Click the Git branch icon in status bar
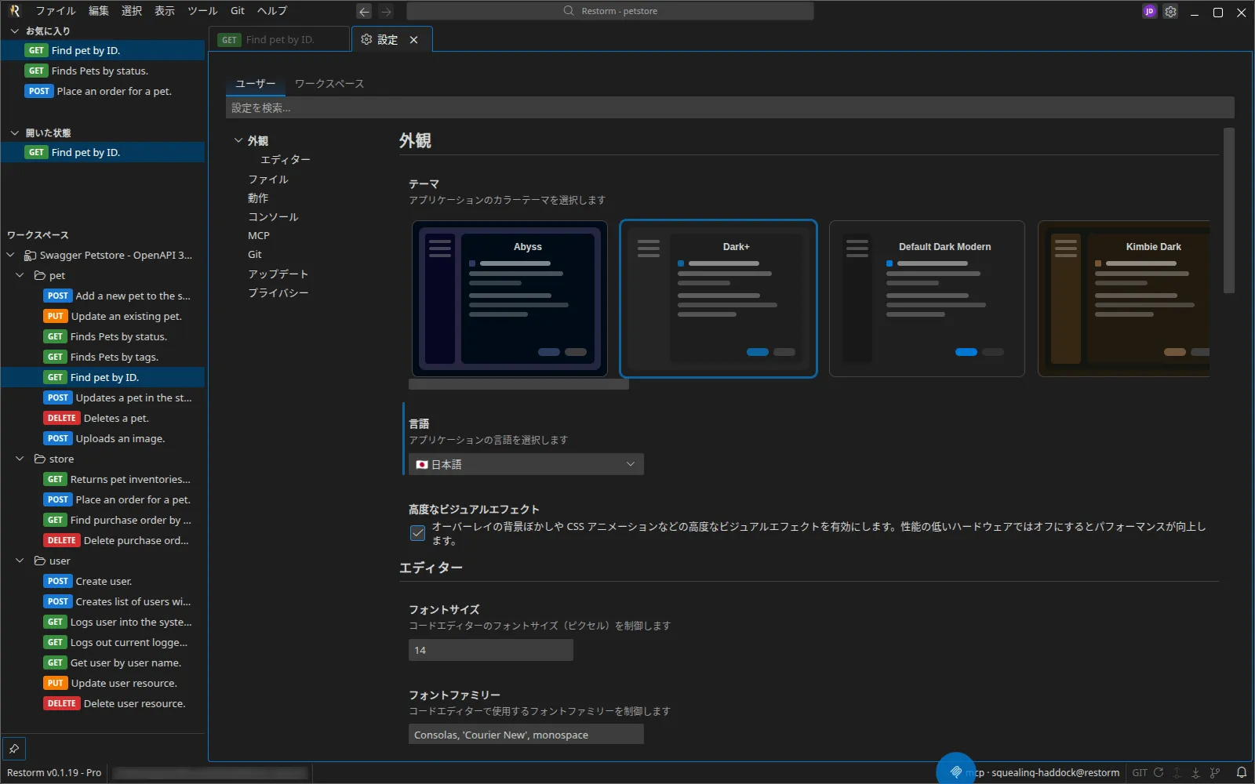 (1215, 772)
